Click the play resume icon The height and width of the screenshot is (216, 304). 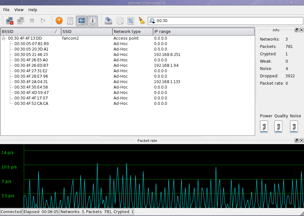(x=43, y=21)
